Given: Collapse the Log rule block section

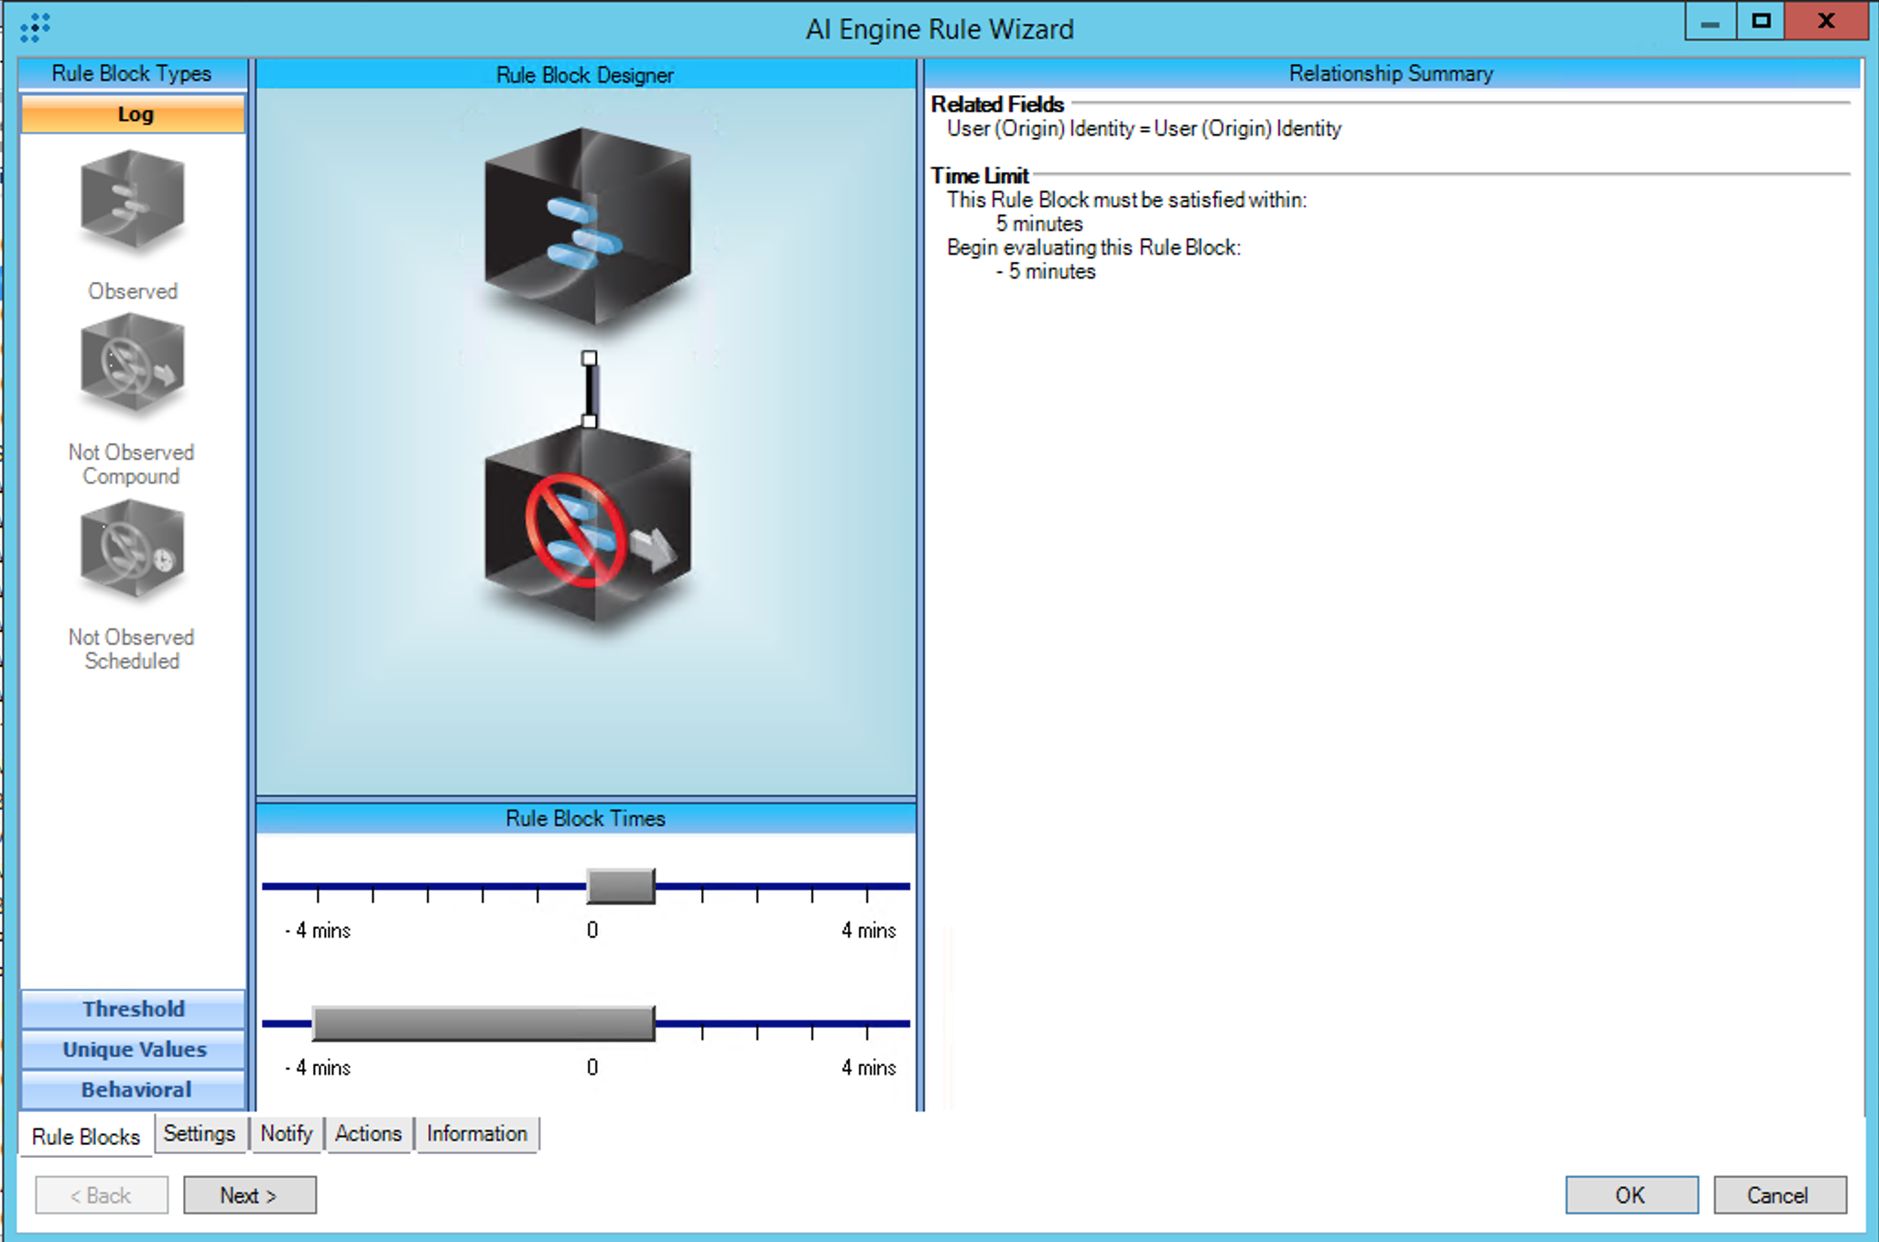Looking at the screenshot, I should tap(134, 114).
